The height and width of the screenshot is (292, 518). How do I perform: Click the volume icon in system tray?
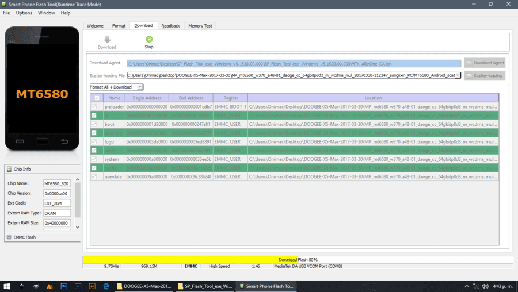[485, 286]
